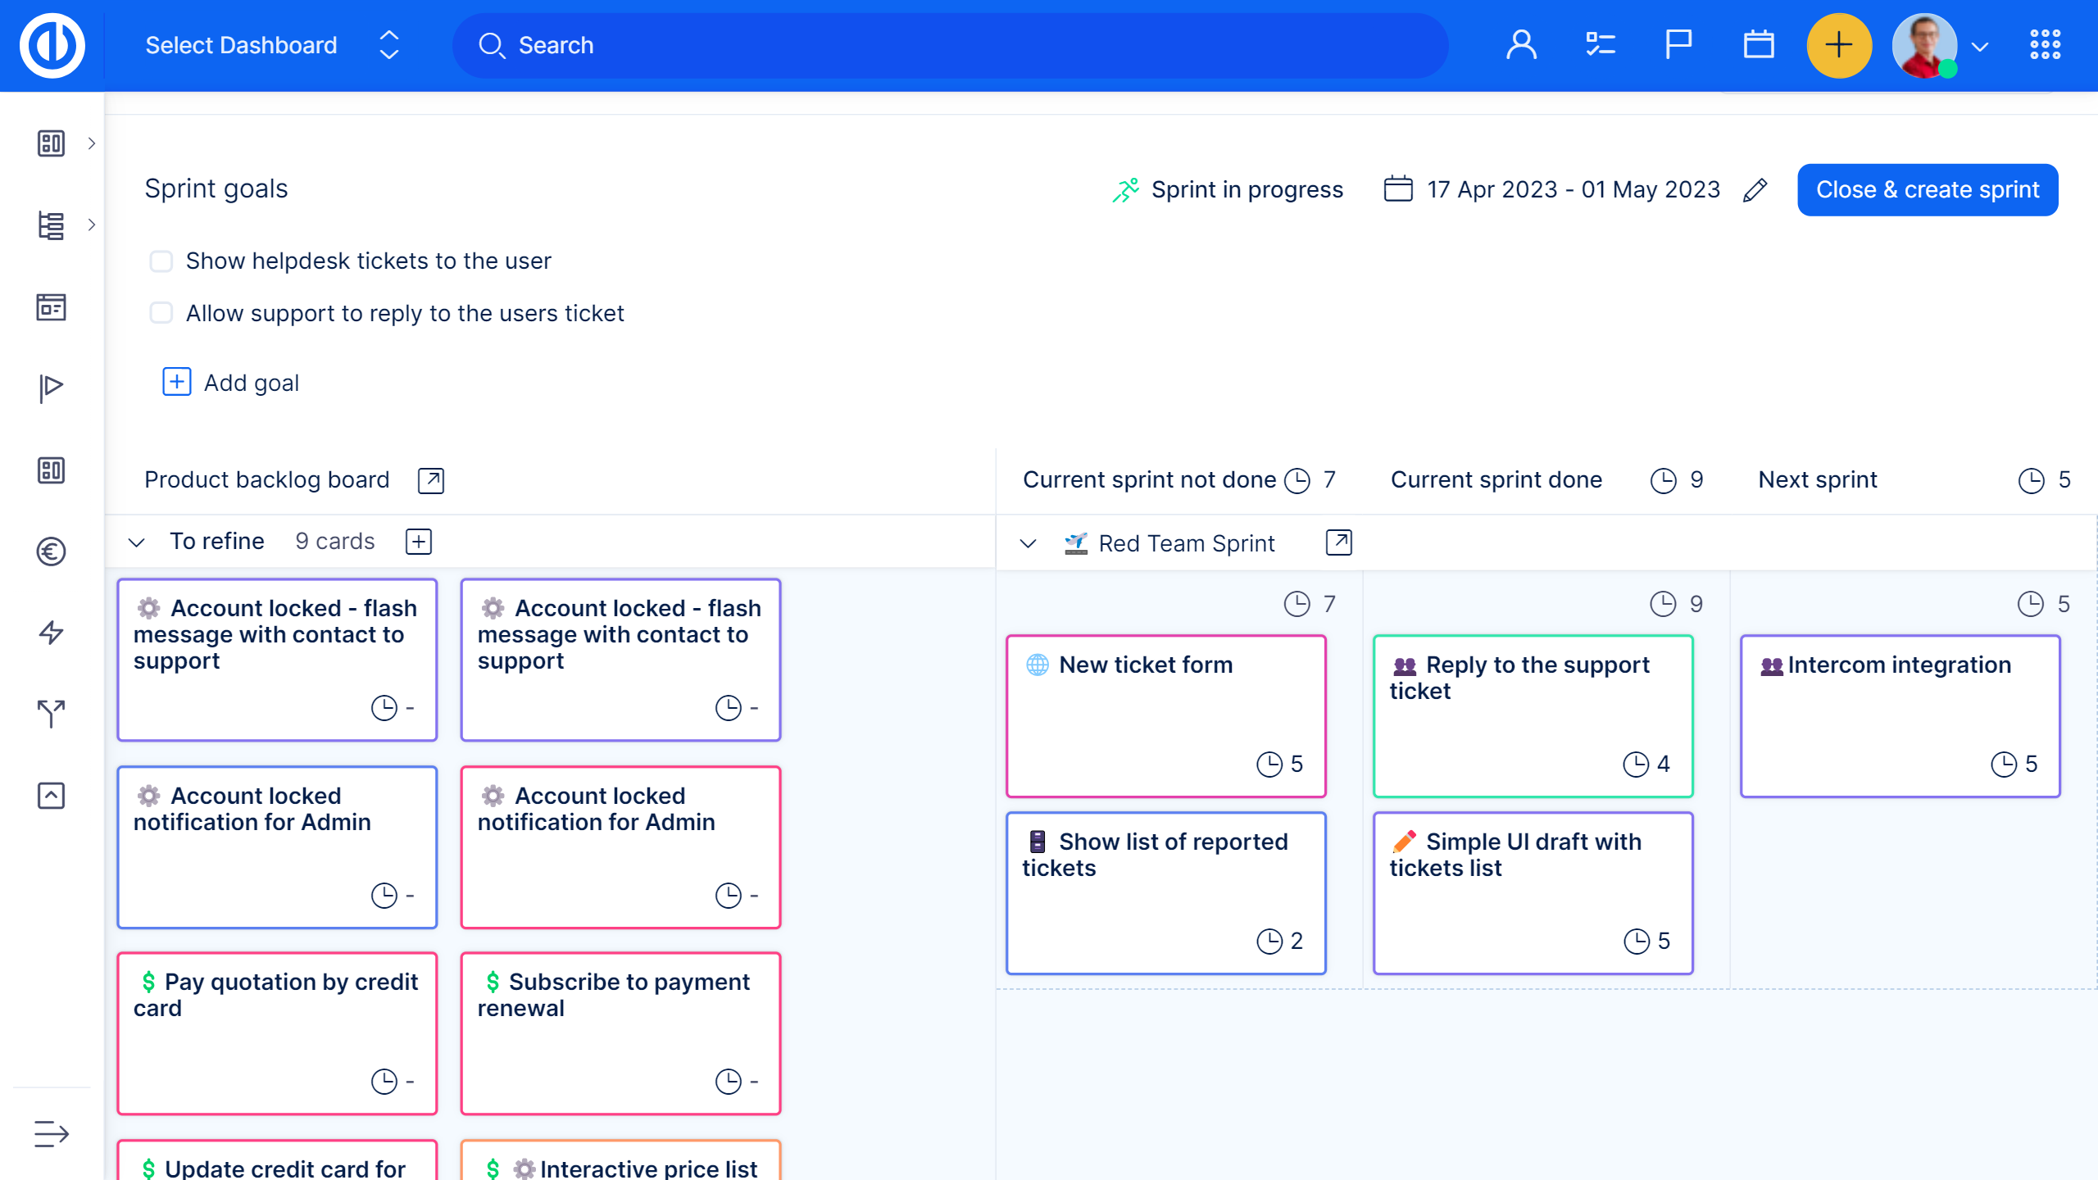View the Next sprint column header
The image size is (2098, 1180).
(1817, 479)
